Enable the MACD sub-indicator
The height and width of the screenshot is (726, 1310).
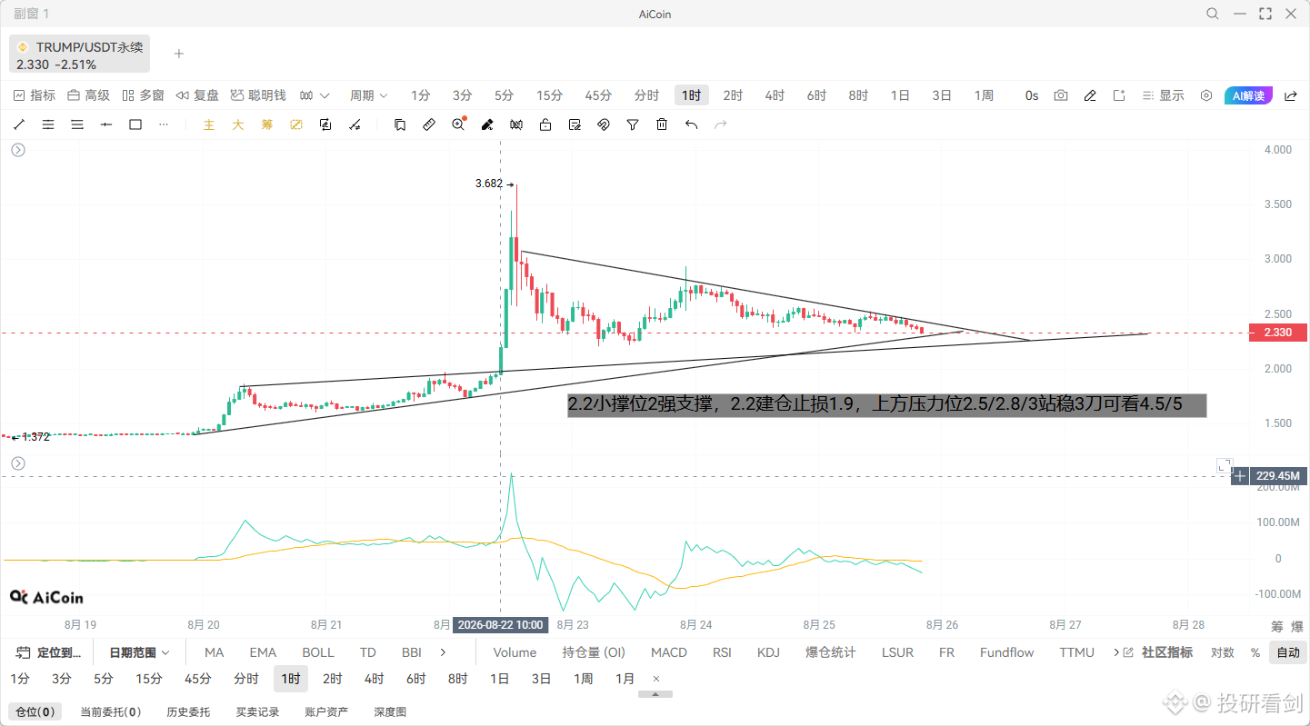(669, 652)
